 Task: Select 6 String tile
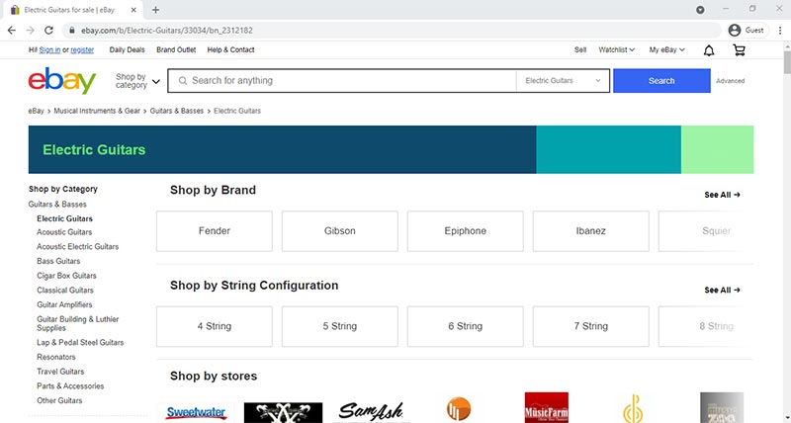pyautogui.click(x=465, y=326)
